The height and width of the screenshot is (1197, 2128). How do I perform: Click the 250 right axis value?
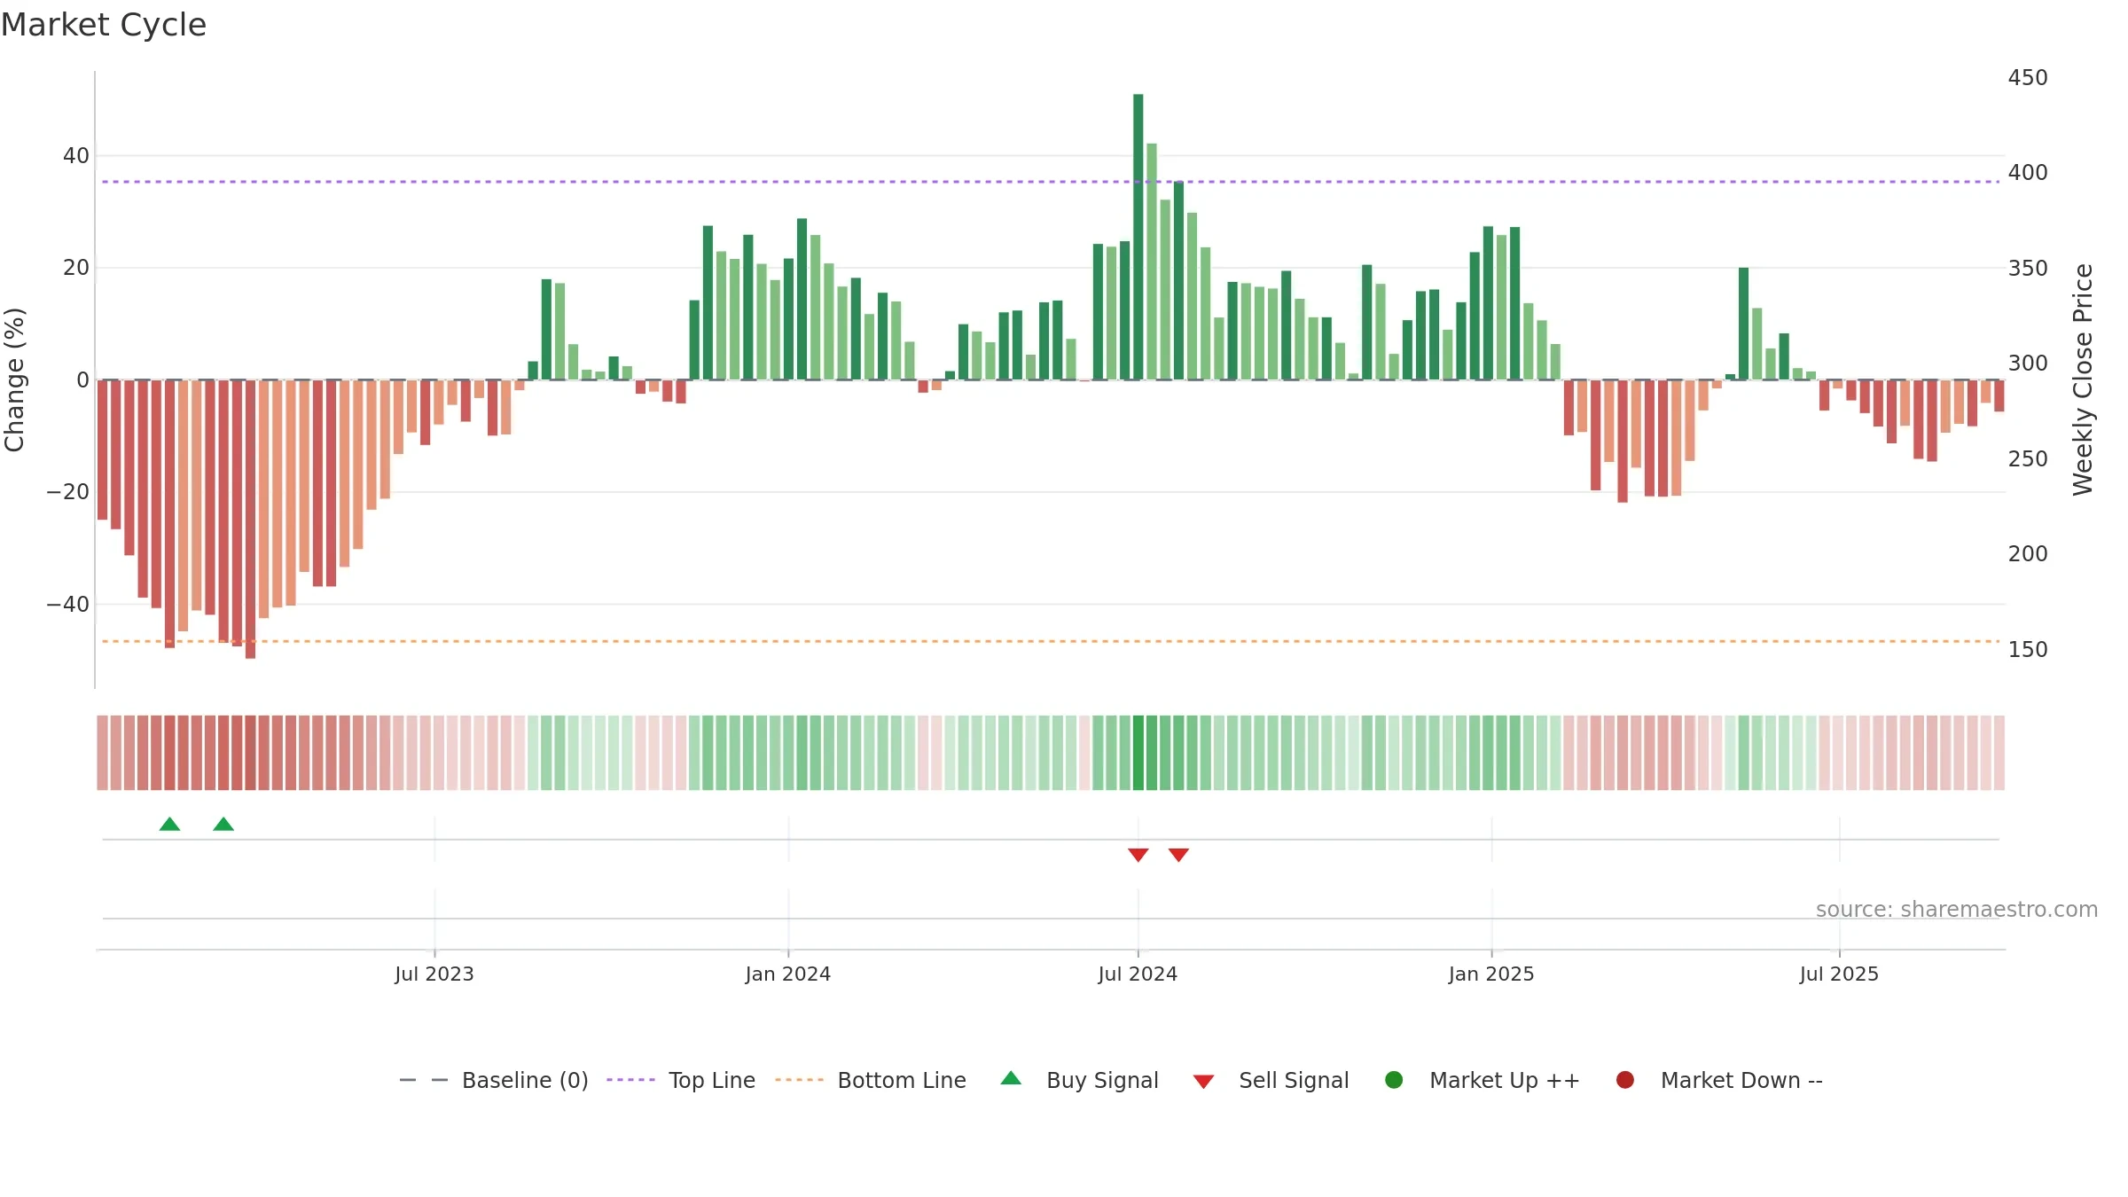click(2028, 459)
